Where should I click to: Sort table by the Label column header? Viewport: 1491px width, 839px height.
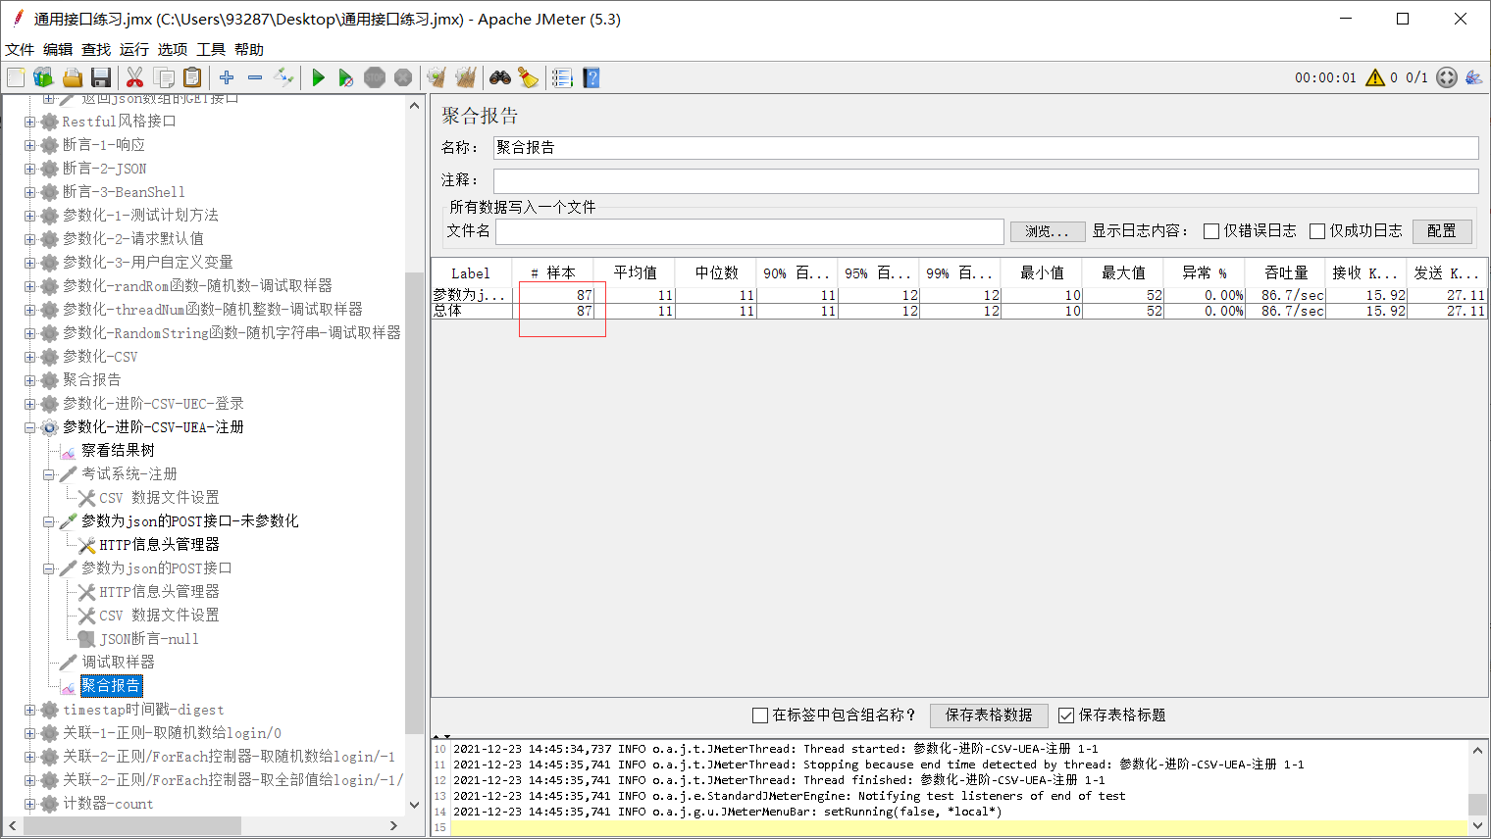point(471,273)
